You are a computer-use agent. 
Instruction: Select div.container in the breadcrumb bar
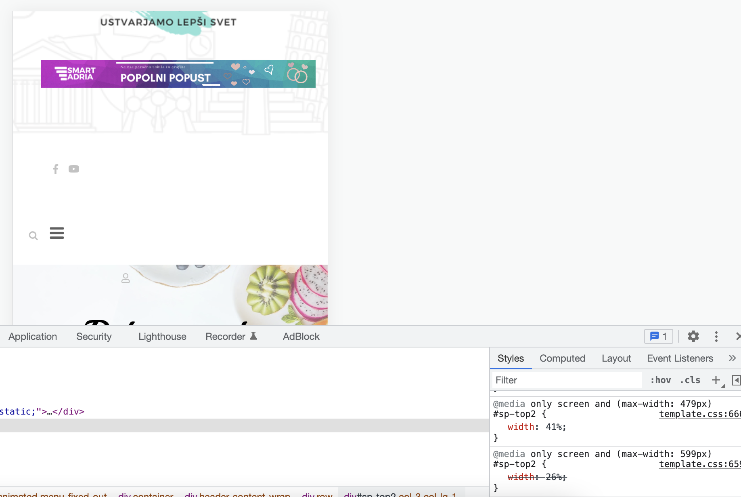click(x=146, y=495)
